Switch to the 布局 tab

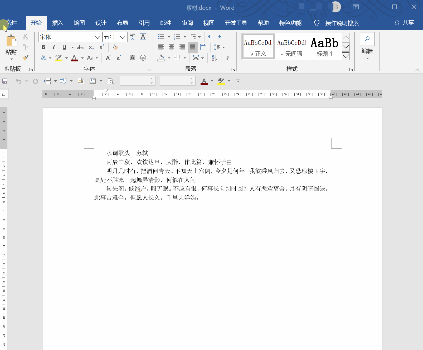(122, 23)
